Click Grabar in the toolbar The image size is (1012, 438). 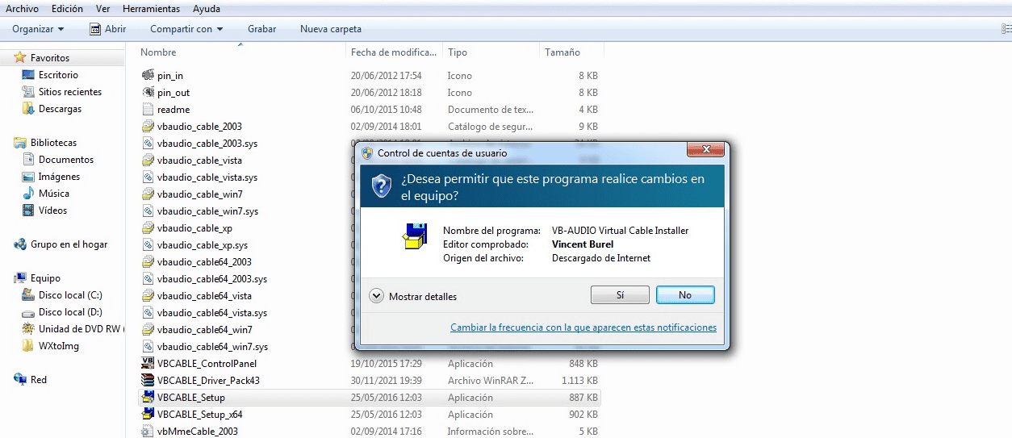[x=261, y=29]
